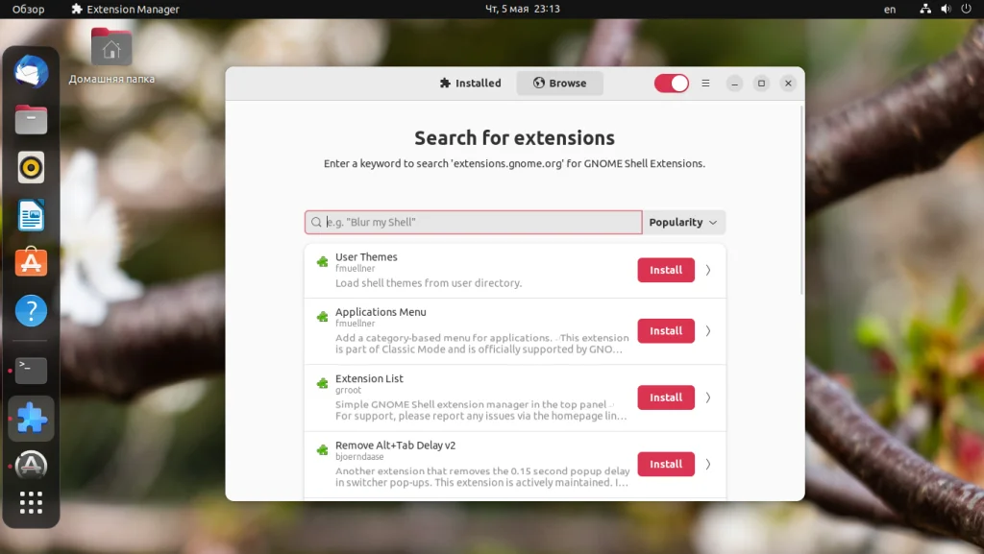Open Ubuntu Software store icon
The height and width of the screenshot is (554, 984).
click(x=31, y=262)
